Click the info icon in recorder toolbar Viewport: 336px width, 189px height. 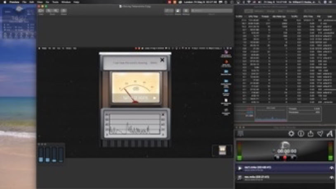pos(301,134)
